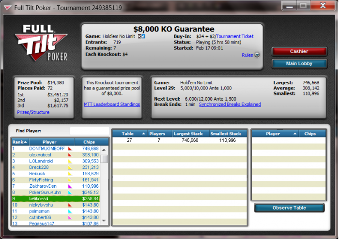339x239 pixels.
Task: Sort table players by Player header
Action: pyautogui.click(x=275, y=134)
